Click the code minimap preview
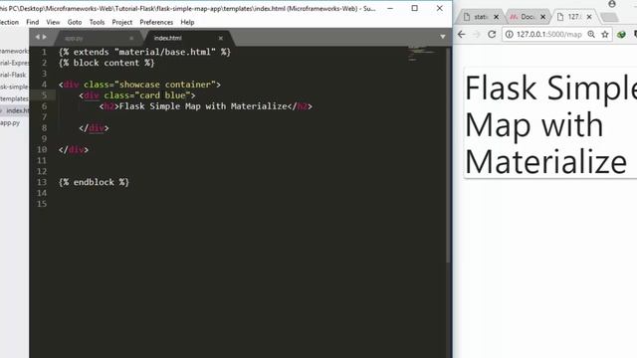637x358 pixels. click(x=422, y=54)
